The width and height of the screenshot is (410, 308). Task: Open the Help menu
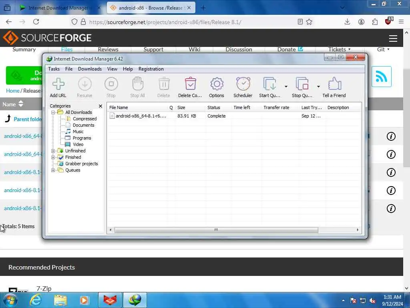(x=128, y=69)
